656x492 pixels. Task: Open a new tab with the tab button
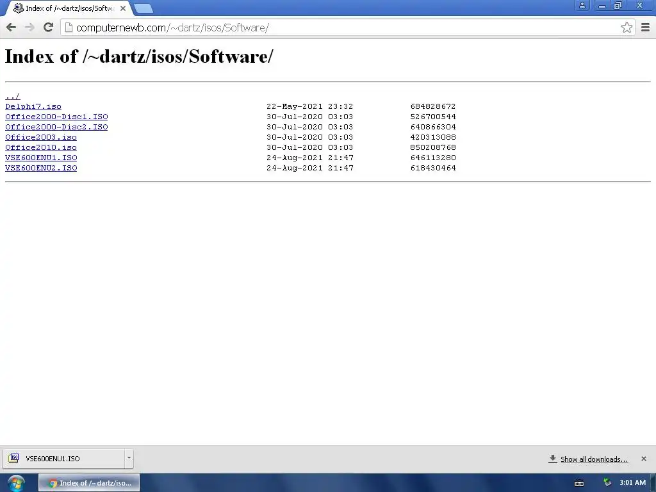[143, 8]
